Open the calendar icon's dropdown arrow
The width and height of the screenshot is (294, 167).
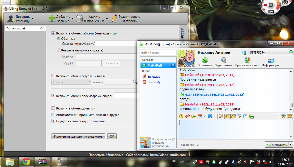[x=204, y=116]
